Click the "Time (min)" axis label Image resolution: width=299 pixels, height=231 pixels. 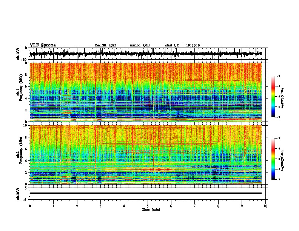pos(151,209)
